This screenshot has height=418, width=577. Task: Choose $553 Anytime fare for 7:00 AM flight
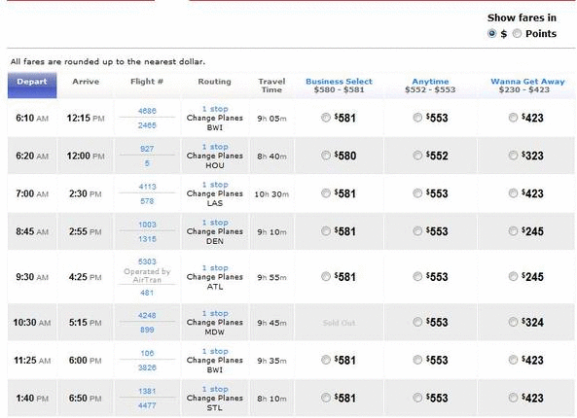pos(417,193)
